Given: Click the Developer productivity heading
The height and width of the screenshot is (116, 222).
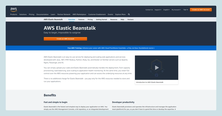Looking at the screenshot, I should coord(123,102).
